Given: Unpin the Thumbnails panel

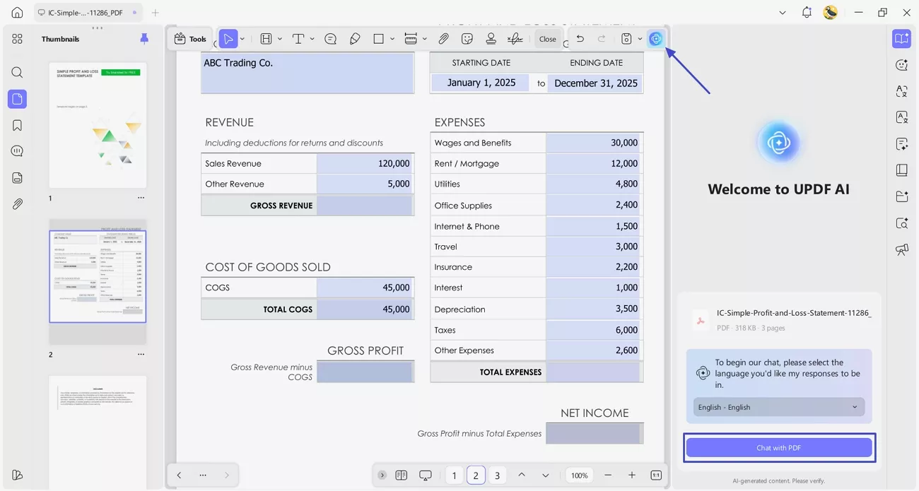Looking at the screenshot, I should coord(144,39).
